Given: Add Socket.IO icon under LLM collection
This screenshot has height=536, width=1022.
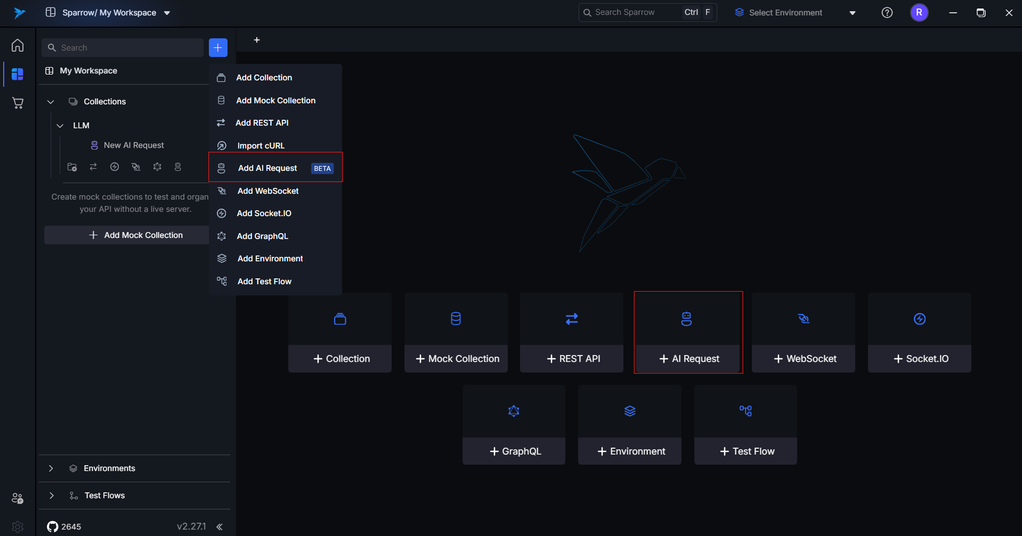Looking at the screenshot, I should (x=115, y=167).
